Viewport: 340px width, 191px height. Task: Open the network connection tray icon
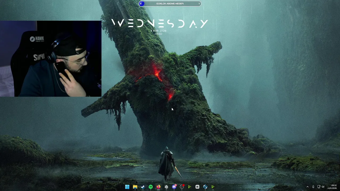point(319,187)
